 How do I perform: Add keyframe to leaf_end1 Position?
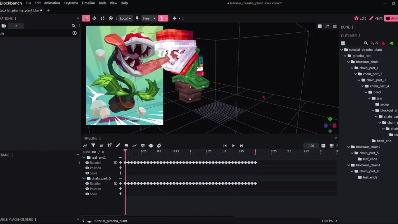tap(120, 168)
